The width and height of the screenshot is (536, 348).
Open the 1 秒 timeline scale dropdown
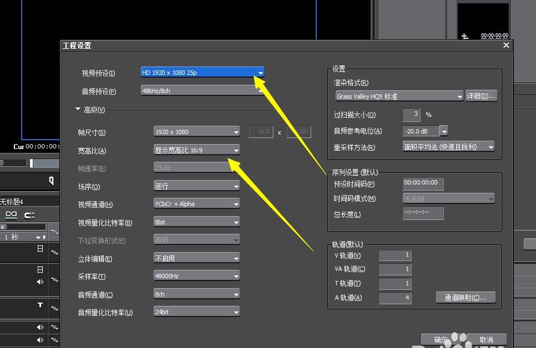click(x=38, y=237)
